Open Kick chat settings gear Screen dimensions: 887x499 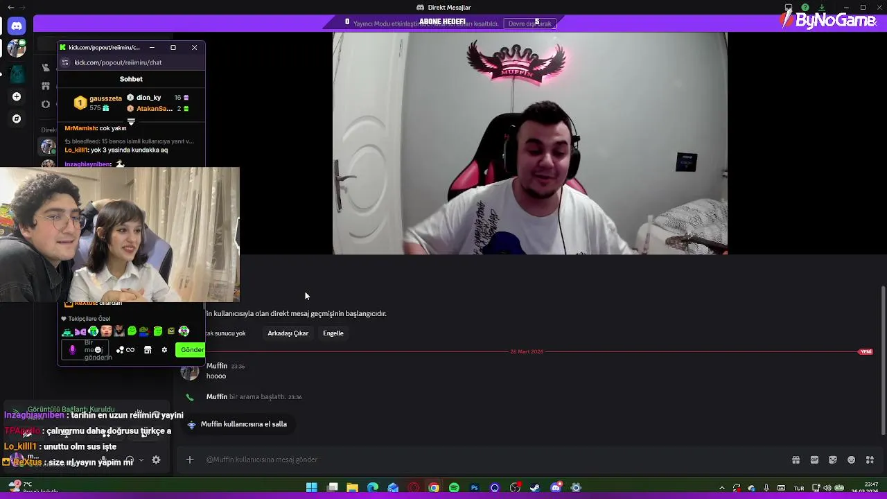click(164, 350)
